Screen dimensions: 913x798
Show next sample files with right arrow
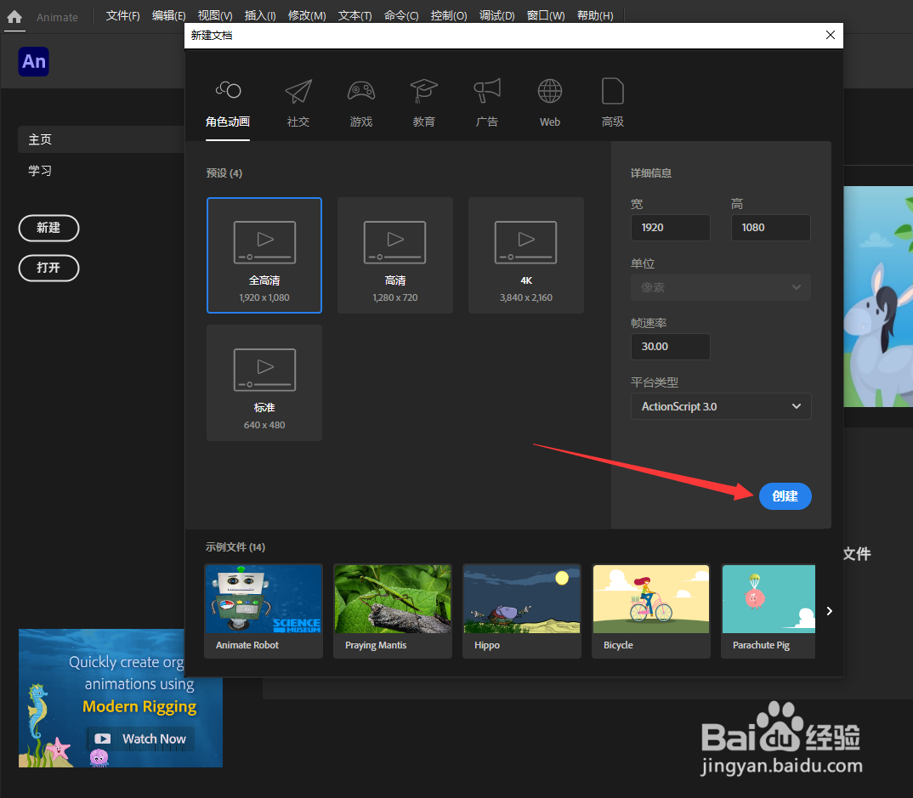point(830,610)
